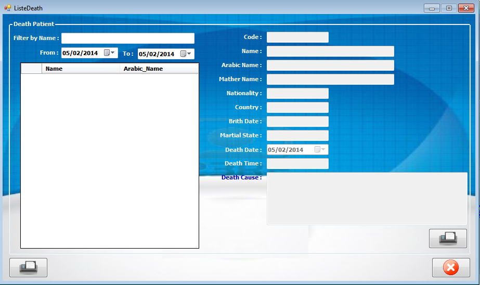Sort list by the Arabic_Name column header
Image resolution: width=480 pixels, height=285 pixels.
click(x=159, y=69)
